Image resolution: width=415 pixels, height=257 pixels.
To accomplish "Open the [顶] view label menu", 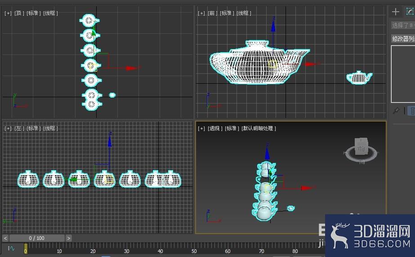I will 19,13.
